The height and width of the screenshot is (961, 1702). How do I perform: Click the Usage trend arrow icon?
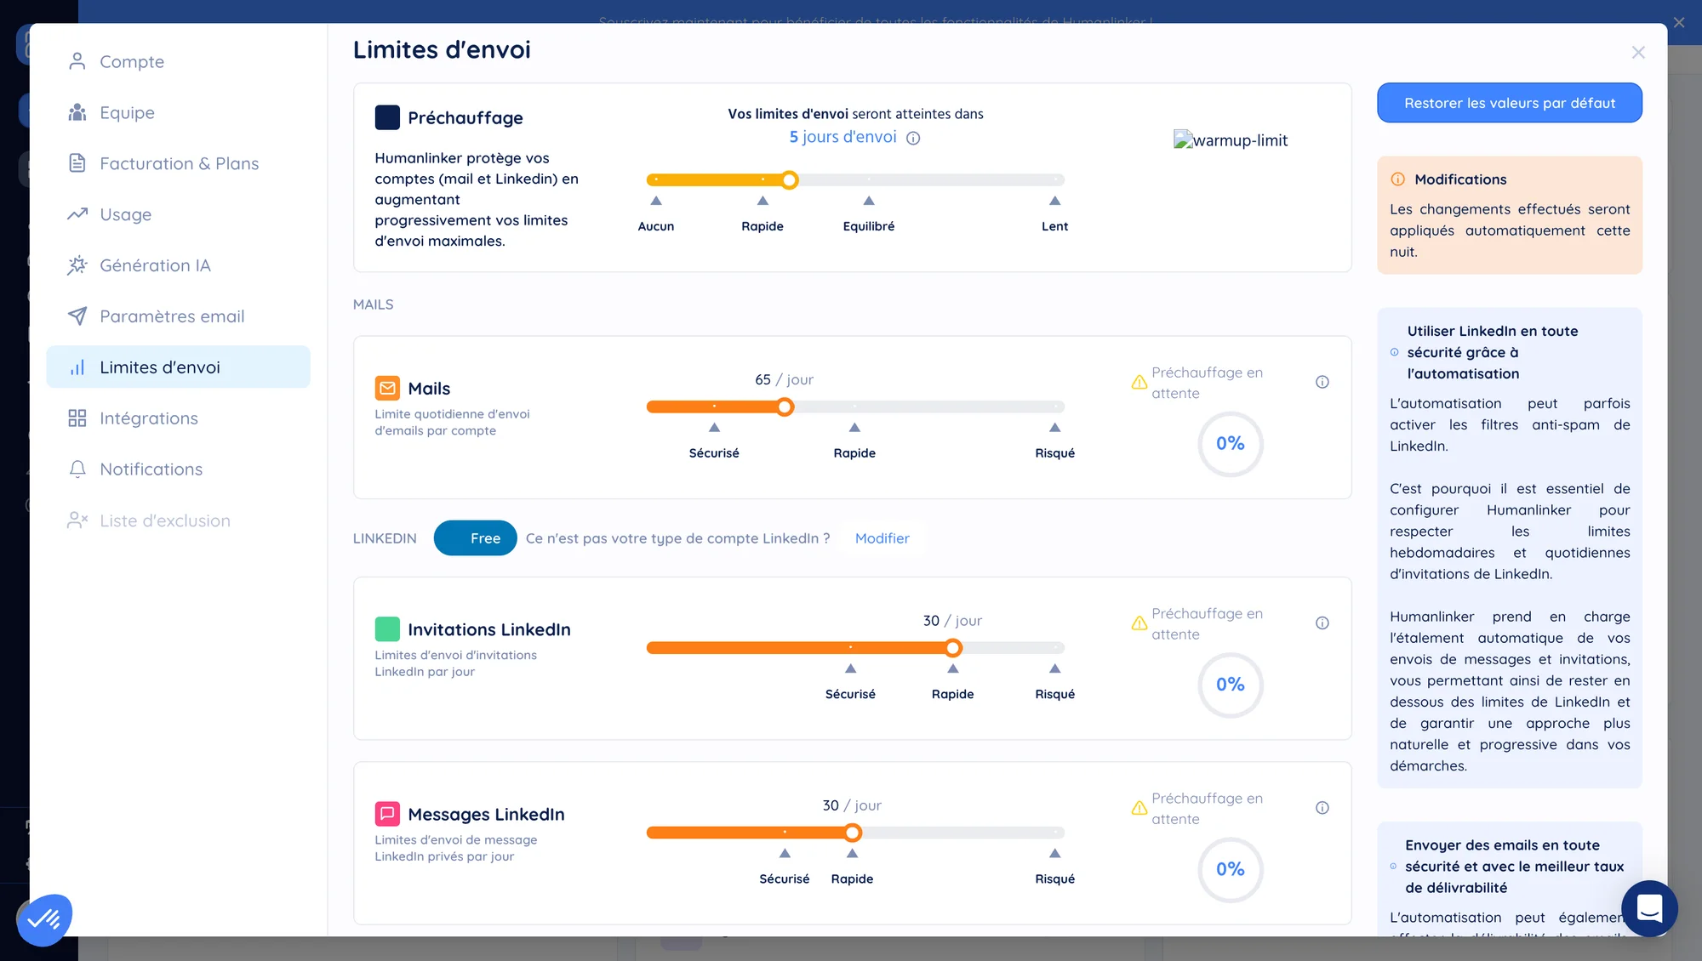tap(77, 214)
